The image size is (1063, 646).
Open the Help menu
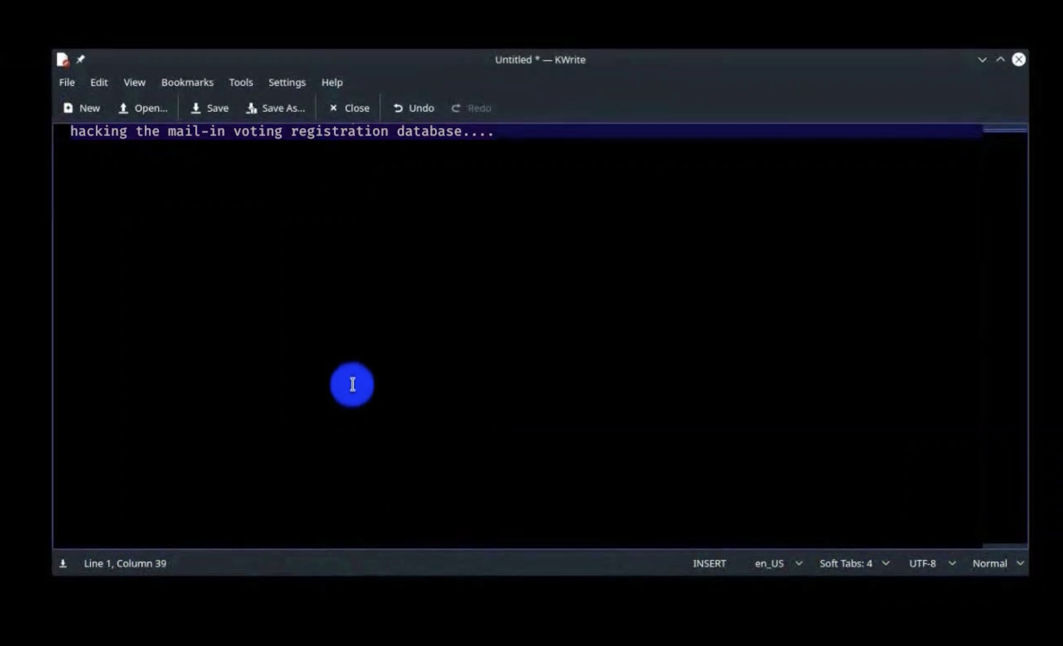(332, 82)
